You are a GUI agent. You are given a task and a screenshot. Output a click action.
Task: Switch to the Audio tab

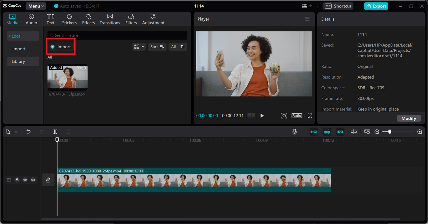click(31, 19)
